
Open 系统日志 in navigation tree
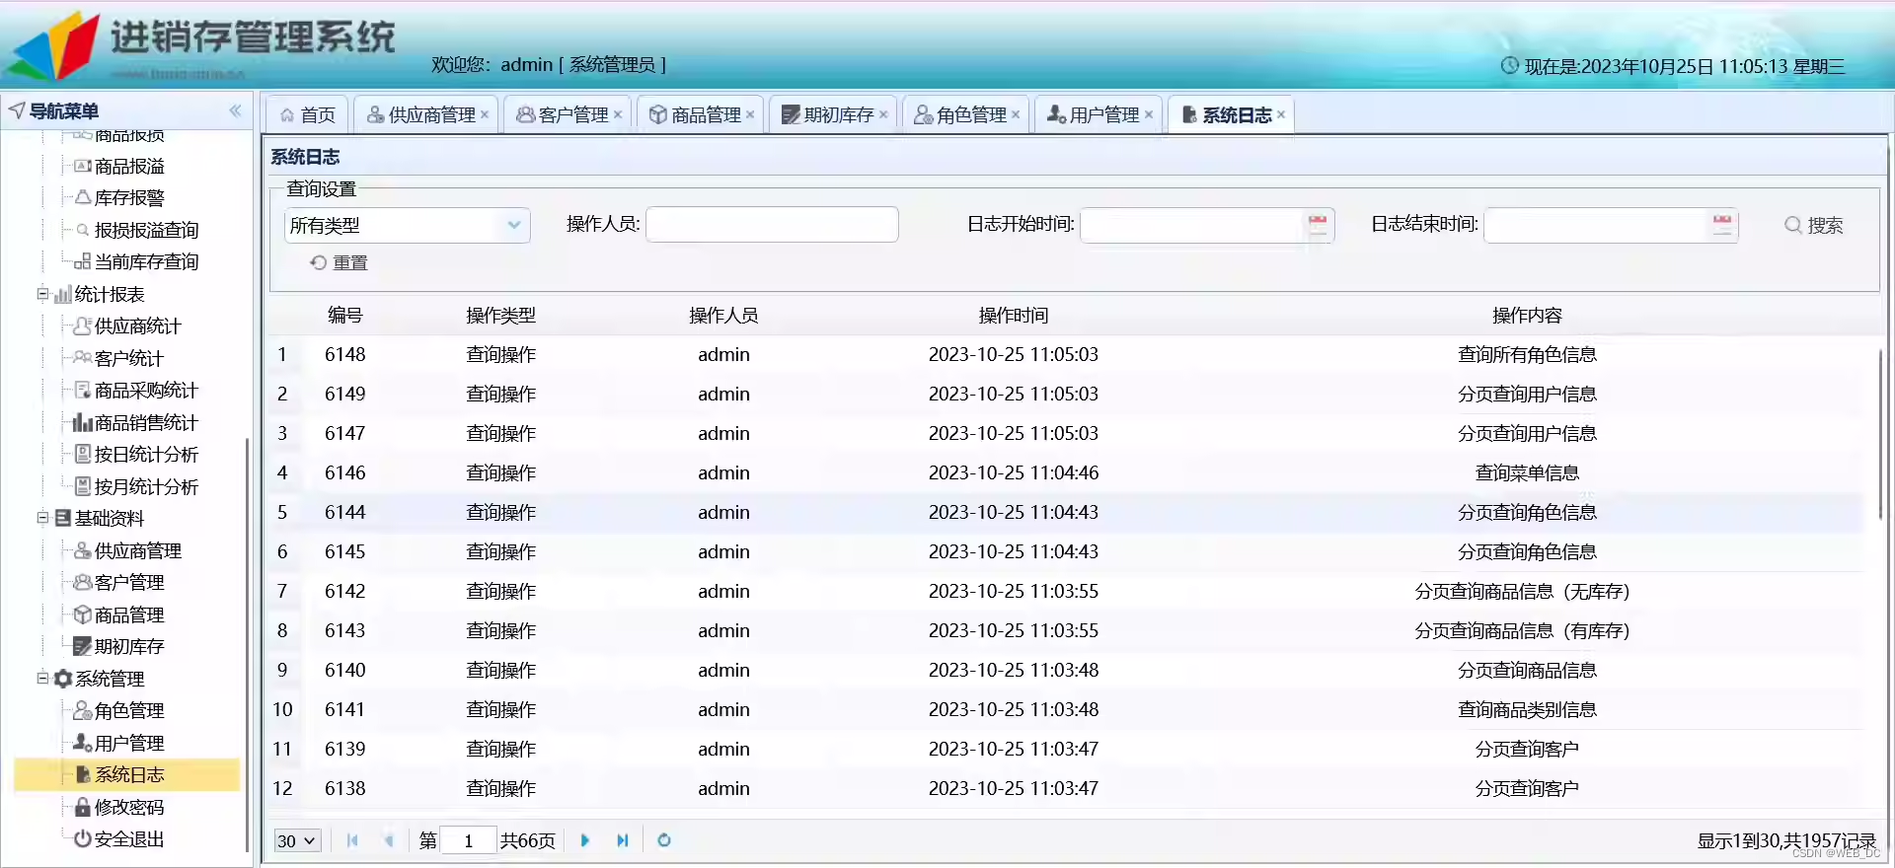coord(128,774)
